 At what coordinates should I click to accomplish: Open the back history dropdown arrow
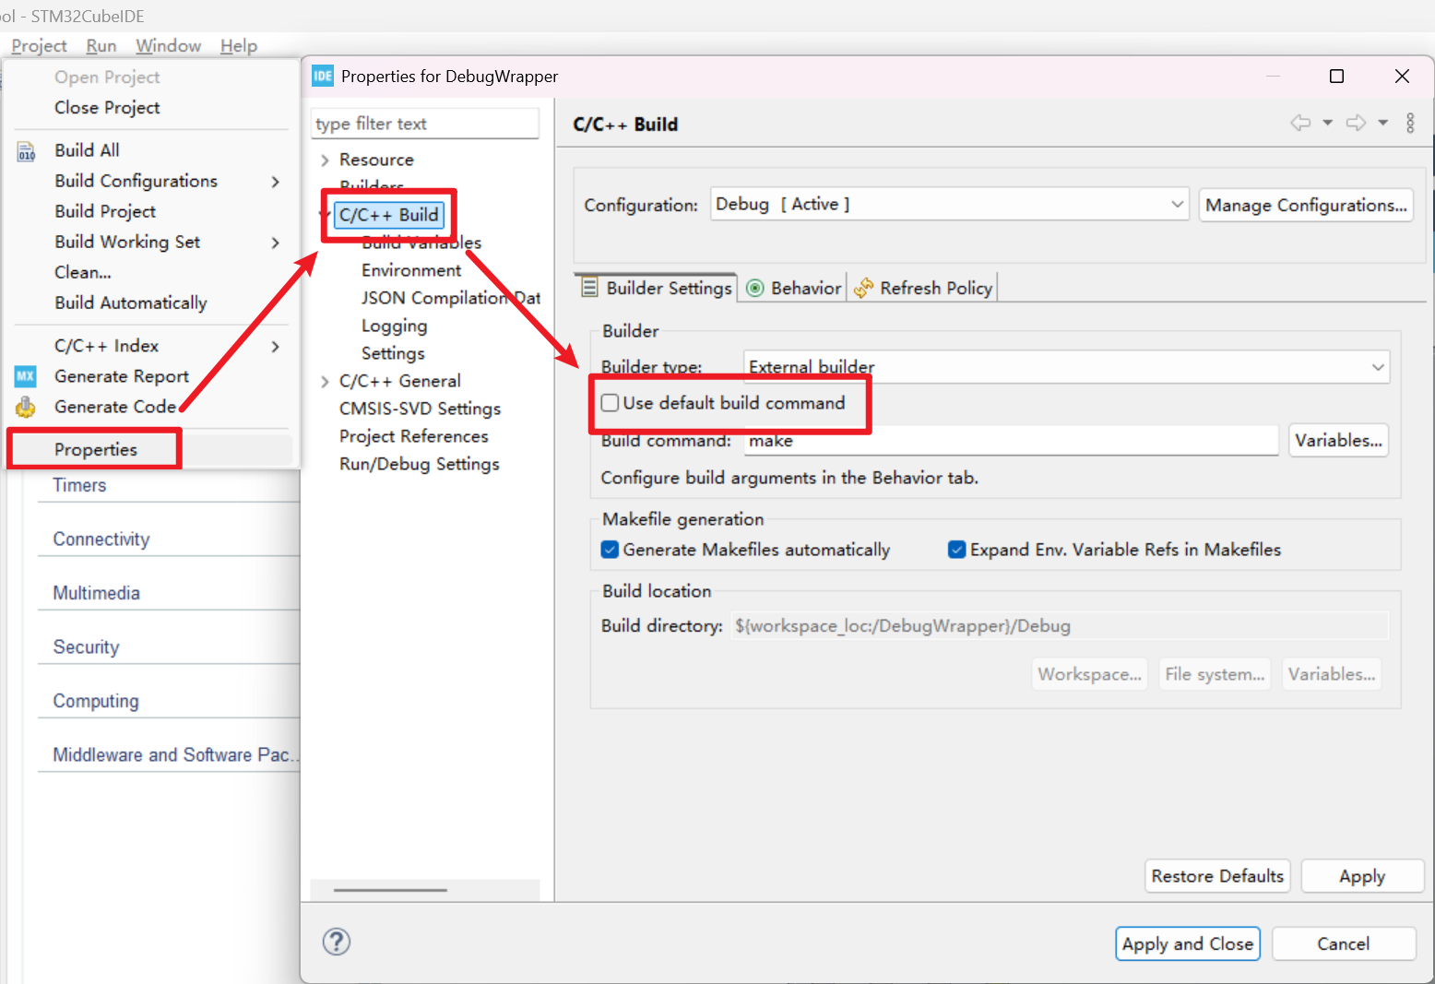pyautogui.click(x=1328, y=123)
